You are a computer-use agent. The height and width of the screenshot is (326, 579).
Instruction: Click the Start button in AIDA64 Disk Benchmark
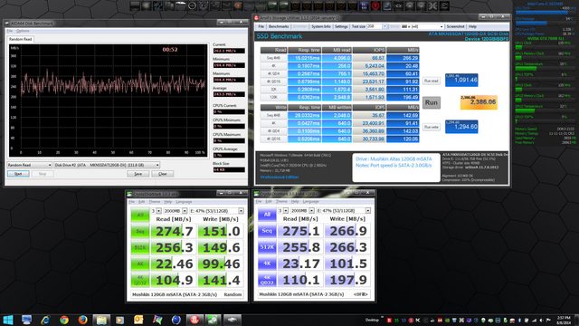pyautogui.click(x=18, y=174)
